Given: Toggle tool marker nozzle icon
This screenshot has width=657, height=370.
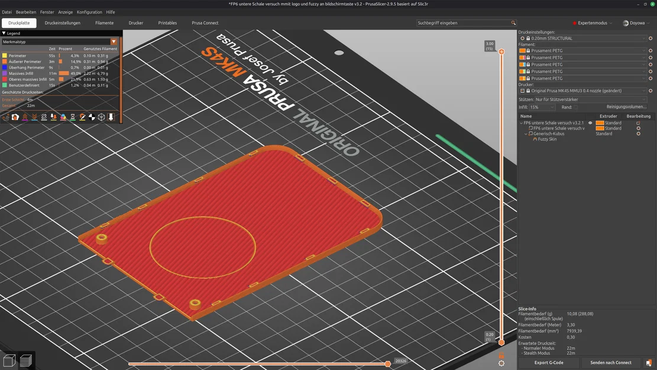Looking at the screenshot, I should 111,117.
